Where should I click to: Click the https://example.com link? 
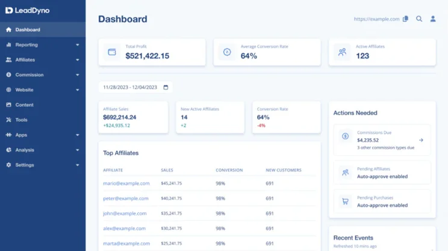tap(376, 19)
